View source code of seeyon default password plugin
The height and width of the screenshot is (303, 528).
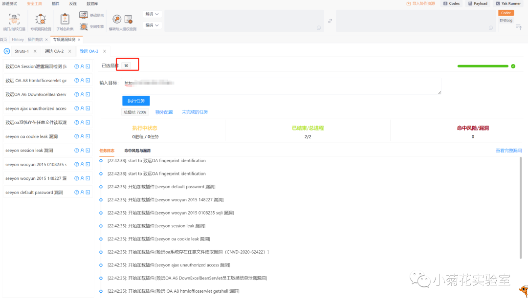coord(88,192)
